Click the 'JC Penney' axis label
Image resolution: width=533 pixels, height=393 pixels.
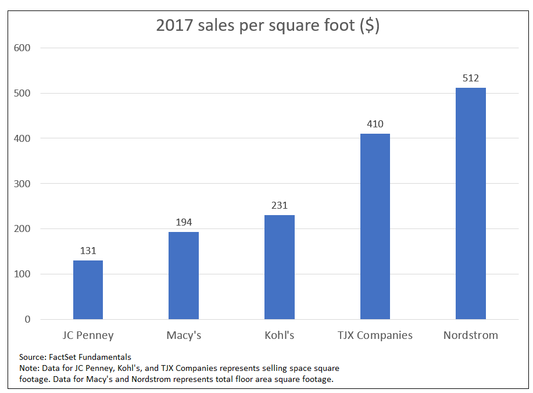88,335
